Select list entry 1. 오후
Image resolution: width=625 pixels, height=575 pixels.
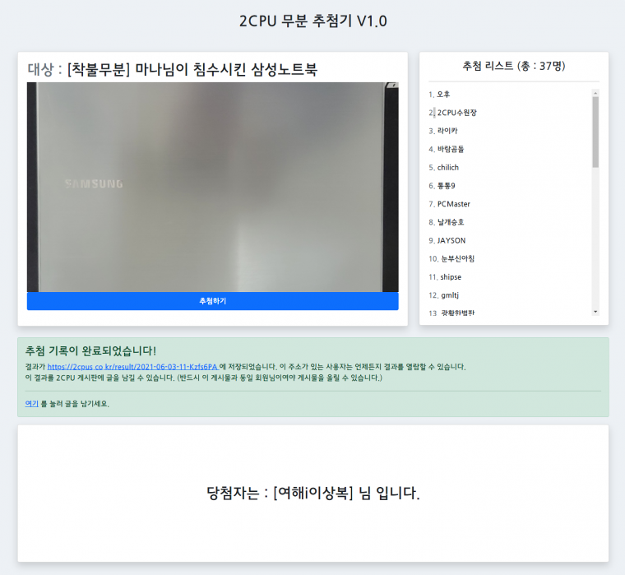[439, 95]
